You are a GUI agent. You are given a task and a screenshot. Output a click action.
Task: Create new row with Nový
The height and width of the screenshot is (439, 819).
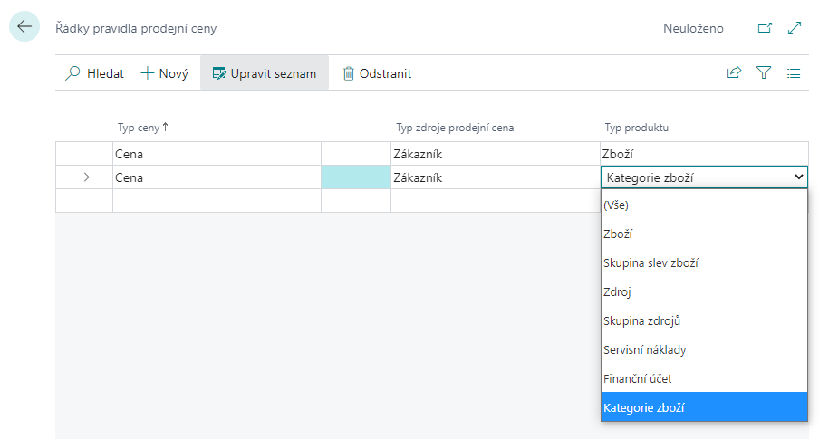165,73
